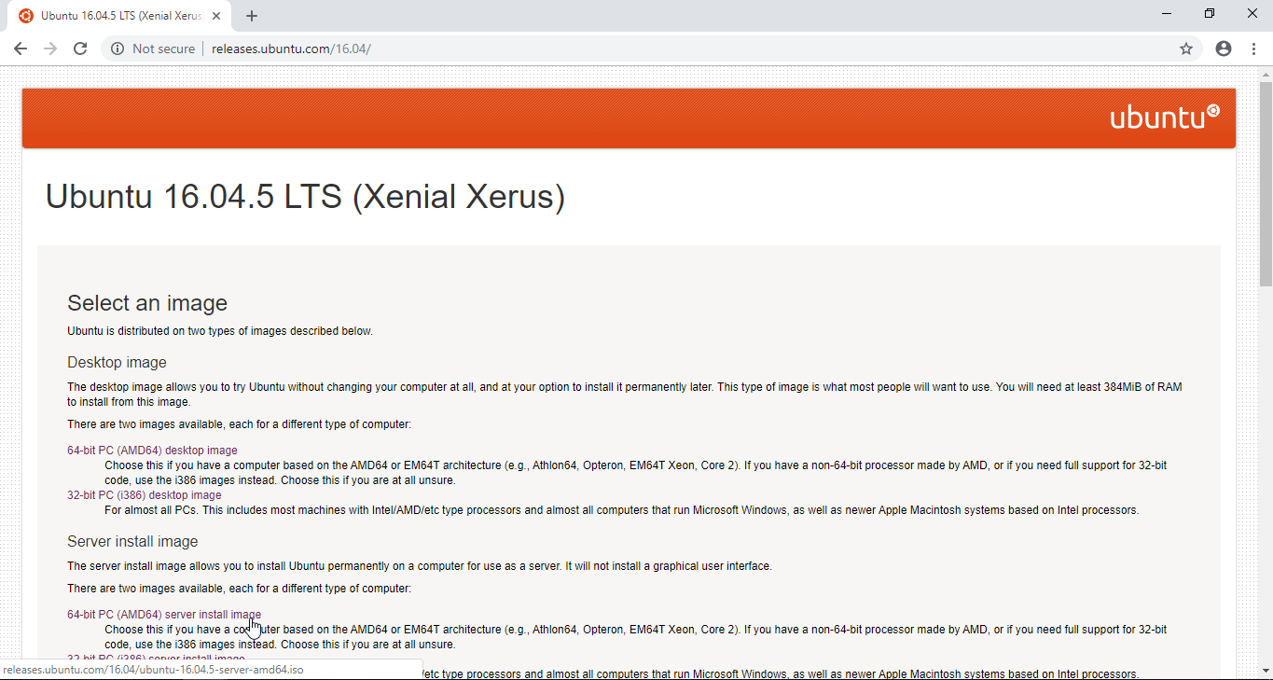Click the page title 'Ubuntu 16.04.5 LTS (Xenial Xerus)'
The image size is (1273, 680).
(x=305, y=197)
